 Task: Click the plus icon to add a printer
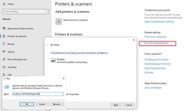[x=58, y=22]
